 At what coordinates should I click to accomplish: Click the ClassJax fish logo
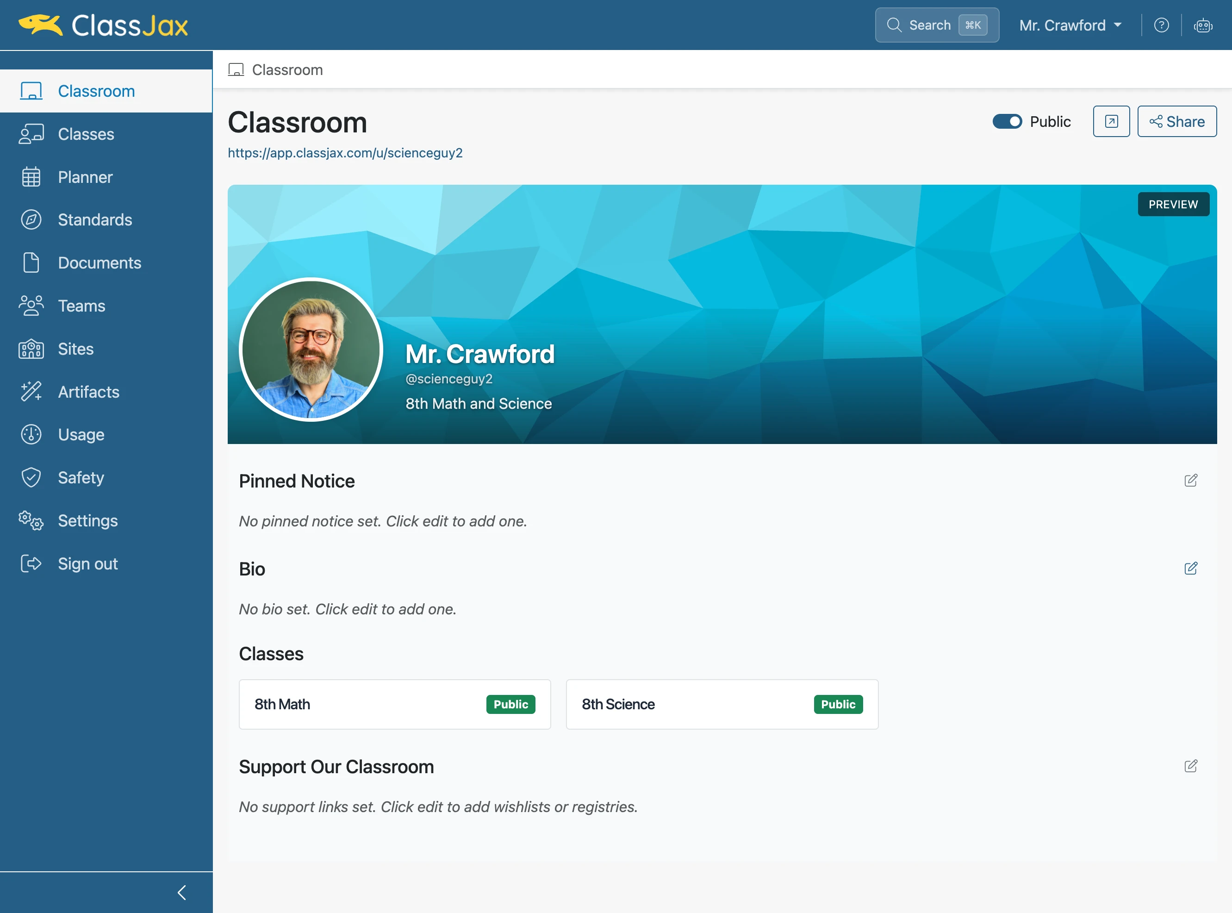(x=40, y=25)
